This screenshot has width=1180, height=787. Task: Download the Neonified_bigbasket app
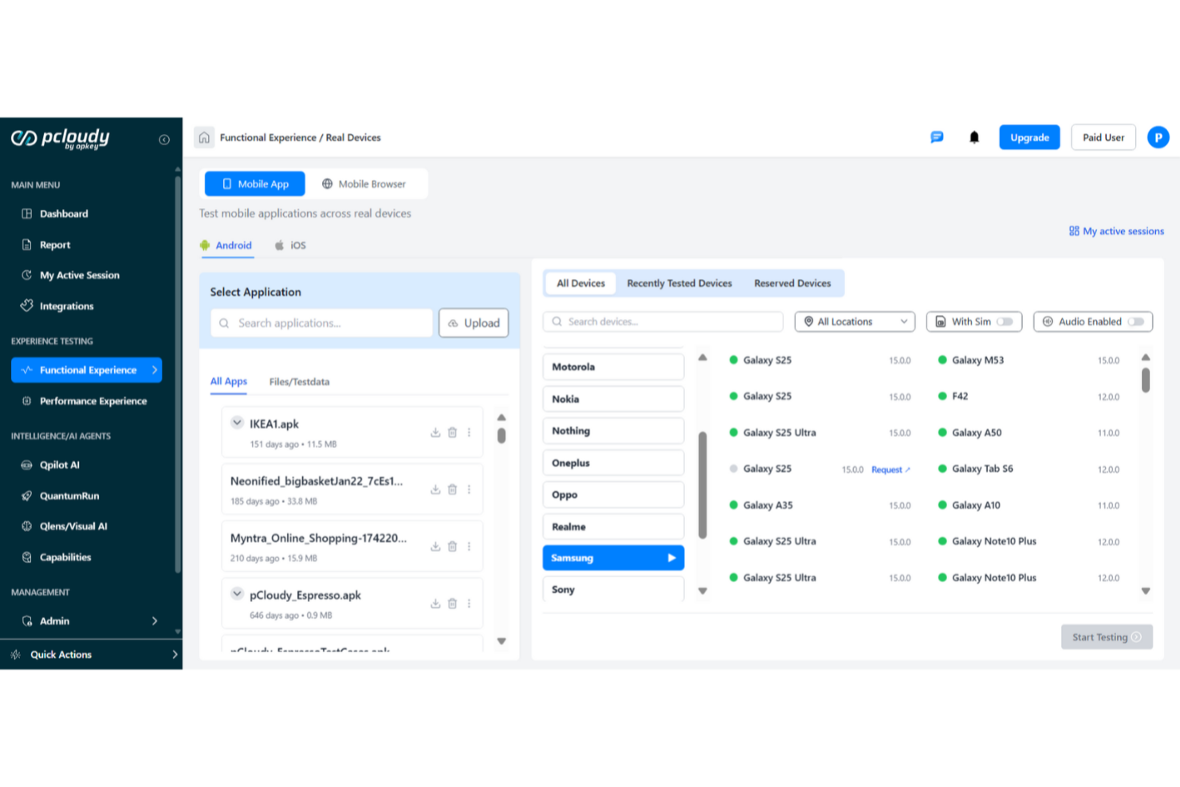435,490
